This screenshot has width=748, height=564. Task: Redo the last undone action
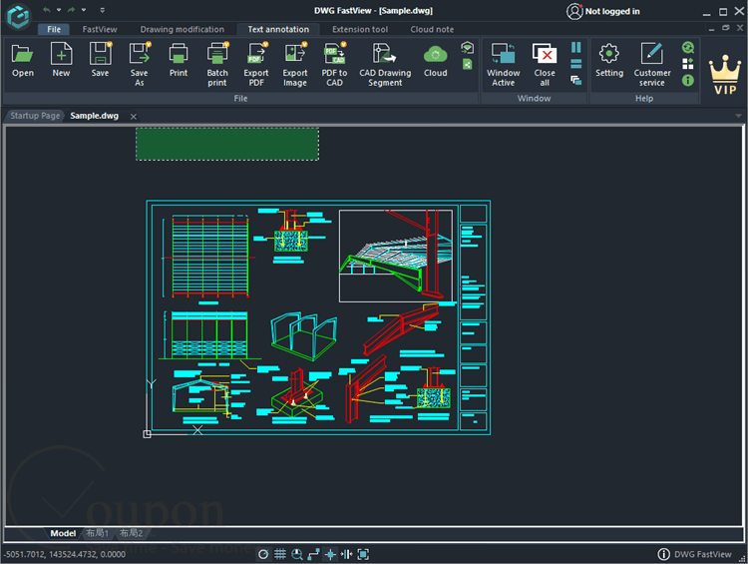[71, 10]
